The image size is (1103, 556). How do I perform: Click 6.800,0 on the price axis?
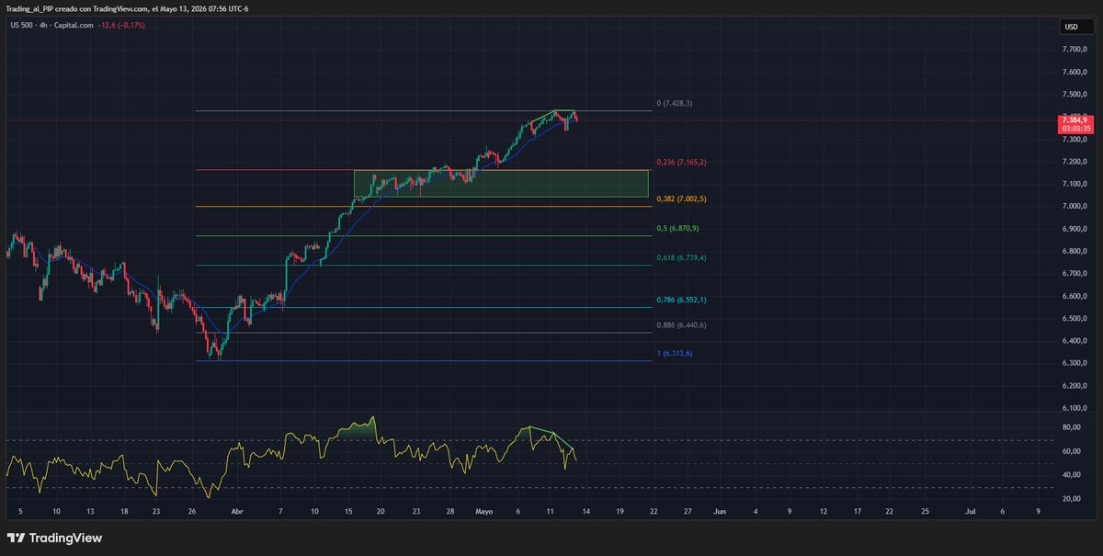pos(1075,251)
